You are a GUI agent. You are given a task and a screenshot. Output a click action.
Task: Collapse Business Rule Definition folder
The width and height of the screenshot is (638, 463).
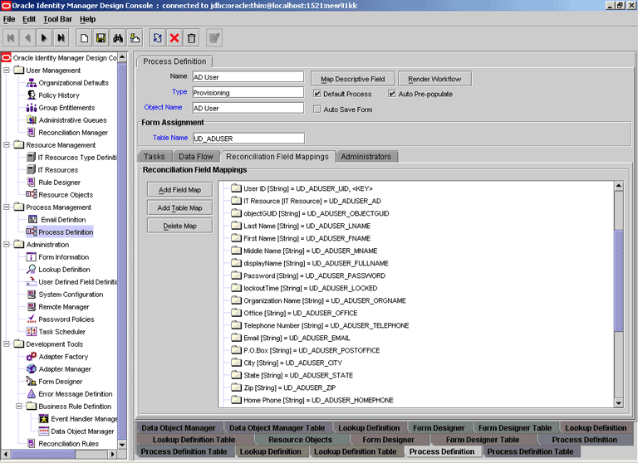point(19,407)
